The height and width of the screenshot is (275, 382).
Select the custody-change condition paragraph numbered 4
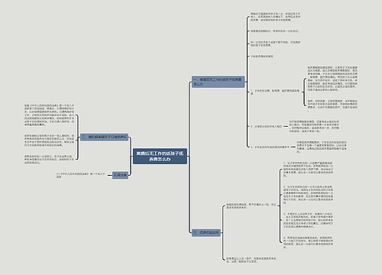[308, 242]
